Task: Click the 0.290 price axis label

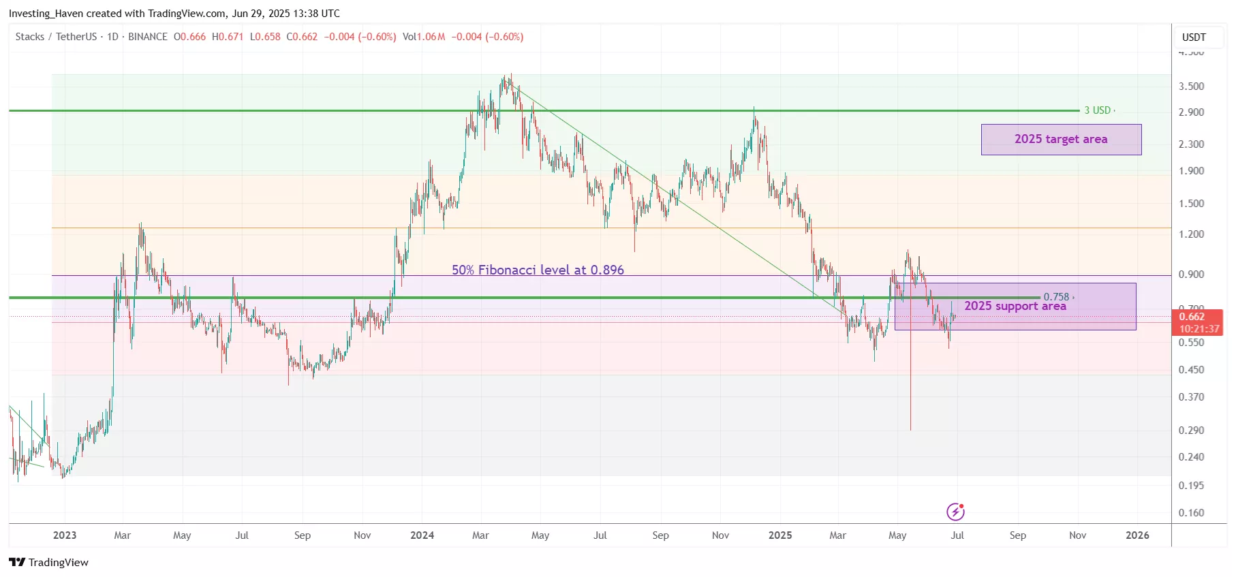Action: click(1191, 431)
